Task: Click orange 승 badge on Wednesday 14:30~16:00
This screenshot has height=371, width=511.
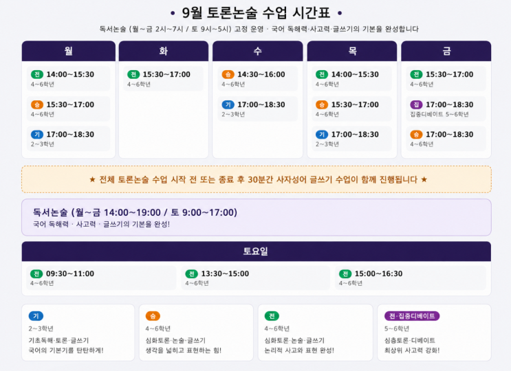Action: pos(228,74)
